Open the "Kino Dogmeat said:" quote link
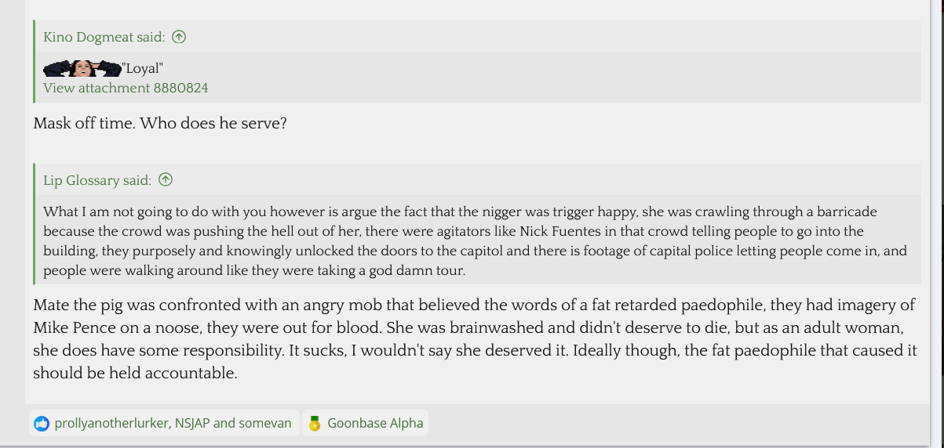Viewport: 944px width, 448px height. coord(104,37)
